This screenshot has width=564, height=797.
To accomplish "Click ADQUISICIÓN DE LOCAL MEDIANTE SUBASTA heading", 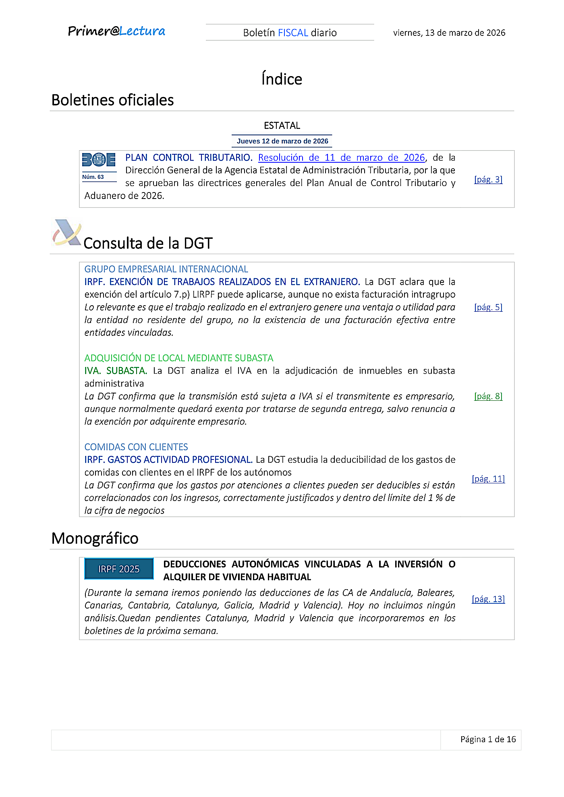I will pyautogui.click(x=178, y=358).
